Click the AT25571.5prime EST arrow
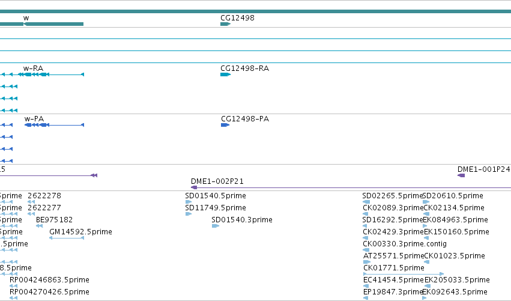Image resolution: width=511 pixels, height=301 pixels. [x=367, y=262]
